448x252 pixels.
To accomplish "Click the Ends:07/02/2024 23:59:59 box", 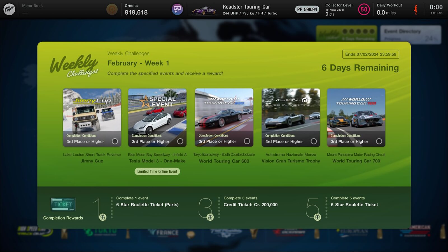I will pyautogui.click(x=371, y=54).
